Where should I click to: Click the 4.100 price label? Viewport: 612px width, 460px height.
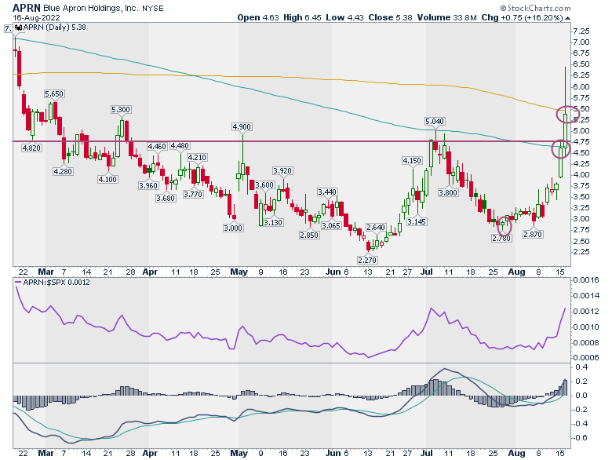(107, 180)
